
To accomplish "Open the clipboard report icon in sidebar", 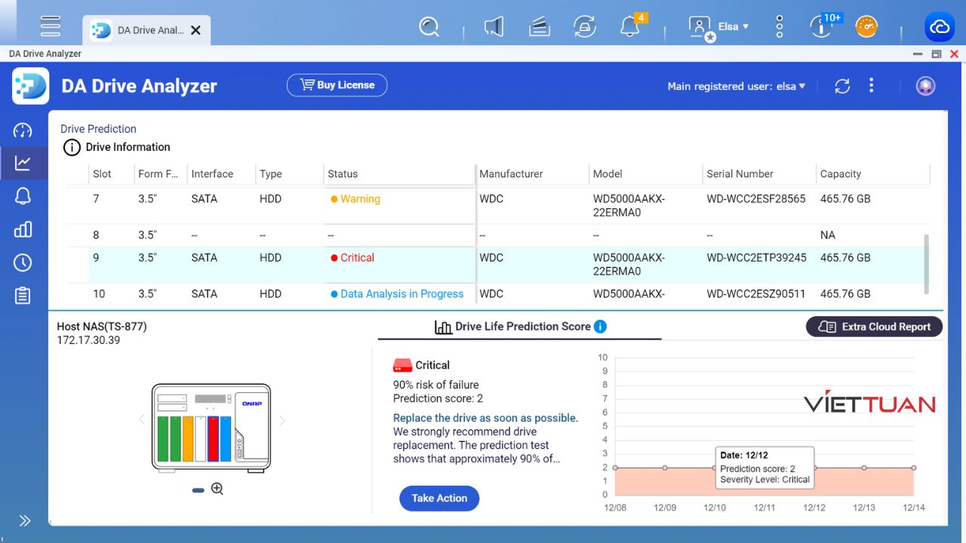I will (23, 296).
